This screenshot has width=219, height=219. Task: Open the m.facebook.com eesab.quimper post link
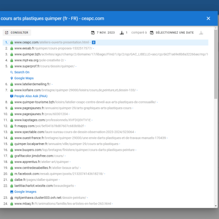click(59, 174)
